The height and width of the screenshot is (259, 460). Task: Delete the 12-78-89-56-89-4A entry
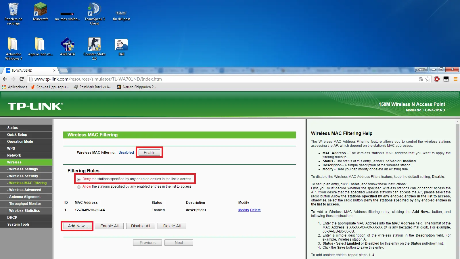[255, 210]
